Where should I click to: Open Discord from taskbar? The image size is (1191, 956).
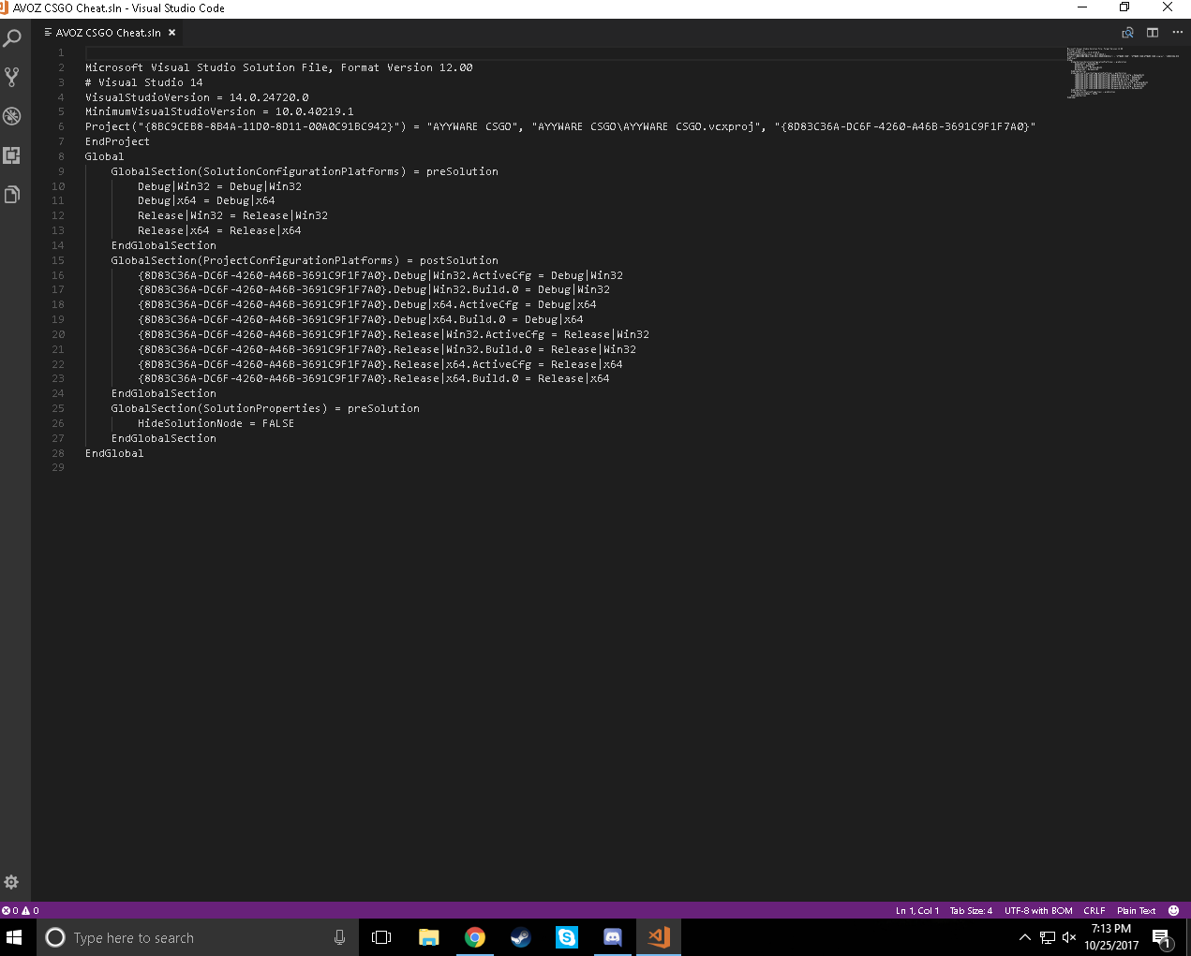click(x=613, y=937)
